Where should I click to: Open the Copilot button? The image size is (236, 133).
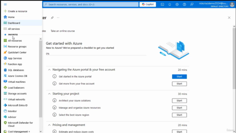[147, 4]
